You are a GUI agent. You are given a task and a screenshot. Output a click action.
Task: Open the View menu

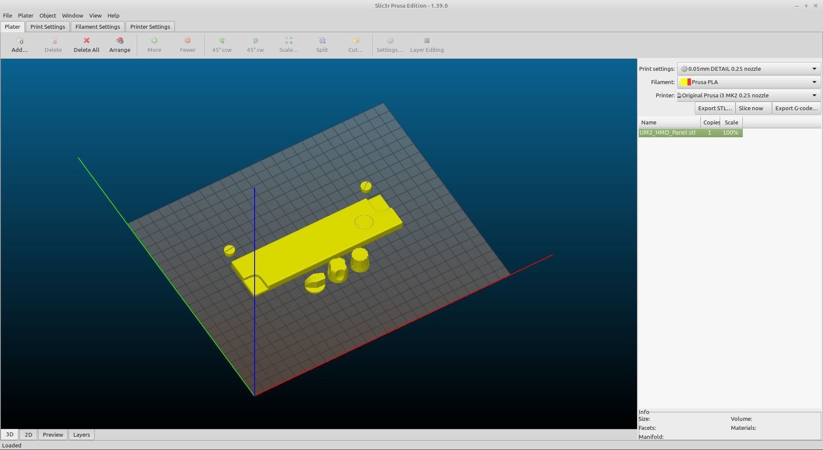pyautogui.click(x=95, y=15)
